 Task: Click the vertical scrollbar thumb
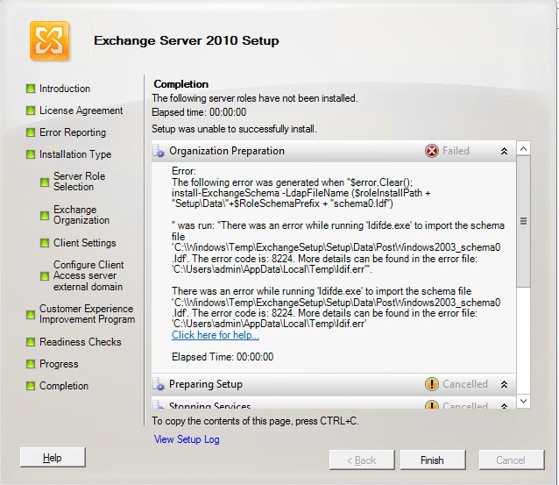pyautogui.click(x=523, y=221)
